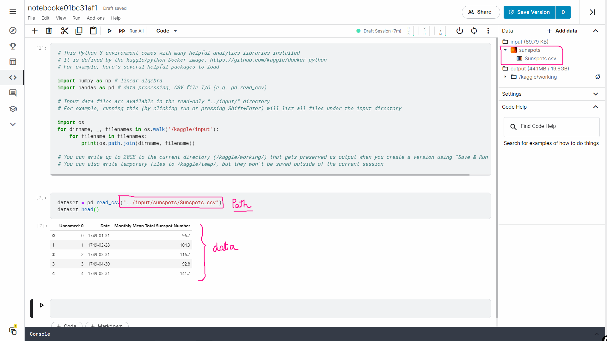This screenshot has width=607, height=341.
Task: Open the View menu
Action: (61, 18)
